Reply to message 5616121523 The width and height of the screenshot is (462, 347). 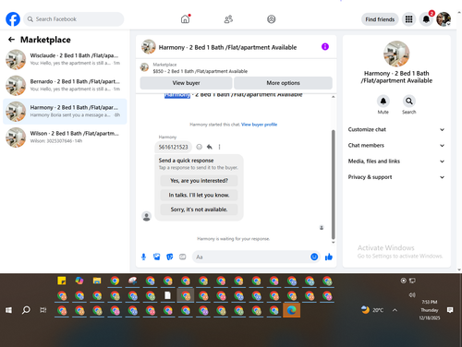click(x=210, y=147)
